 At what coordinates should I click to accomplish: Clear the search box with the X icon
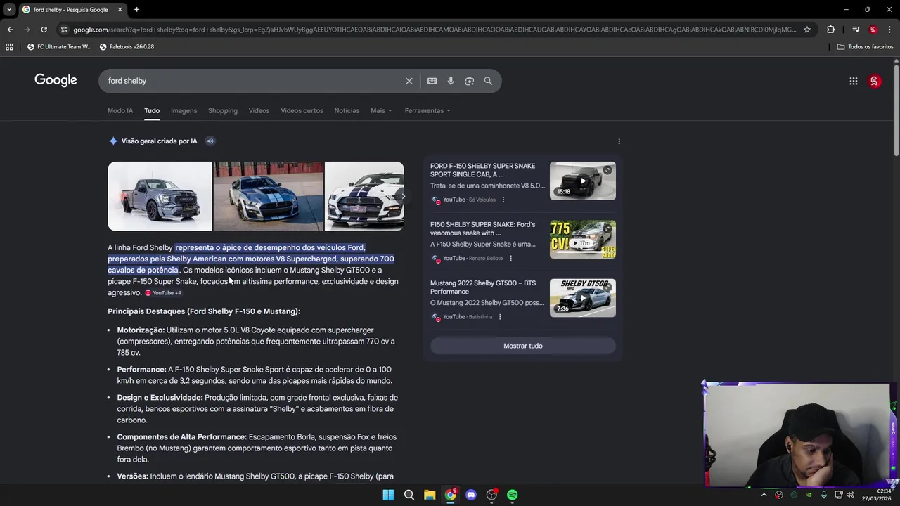(409, 81)
